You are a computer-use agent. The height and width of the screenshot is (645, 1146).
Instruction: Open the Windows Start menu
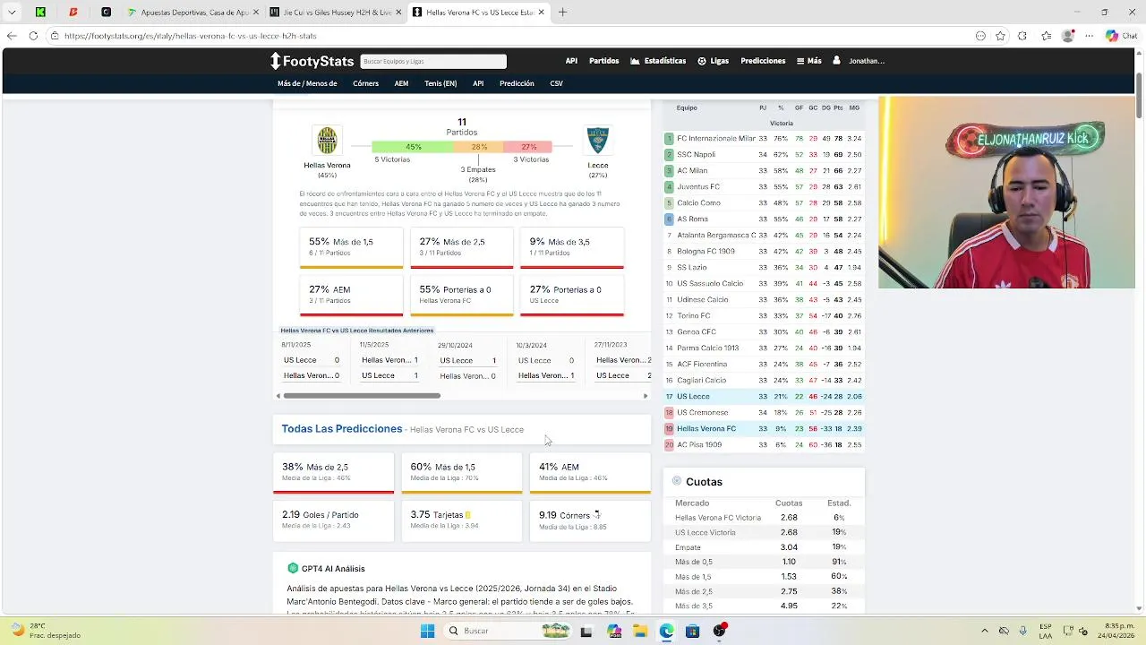pyautogui.click(x=427, y=631)
